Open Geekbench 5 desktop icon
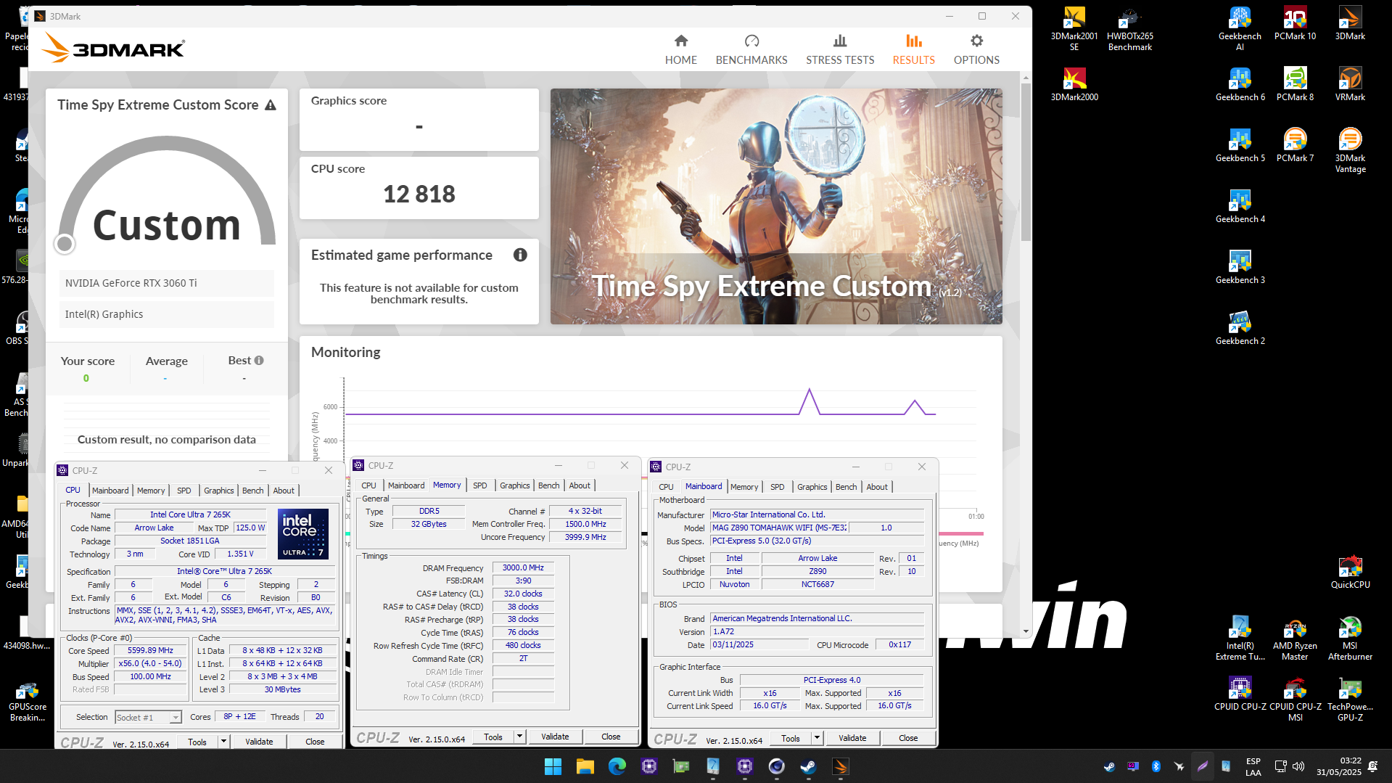Image resolution: width=1392 pixels, height=783 pixels. tap(1240, 145)
